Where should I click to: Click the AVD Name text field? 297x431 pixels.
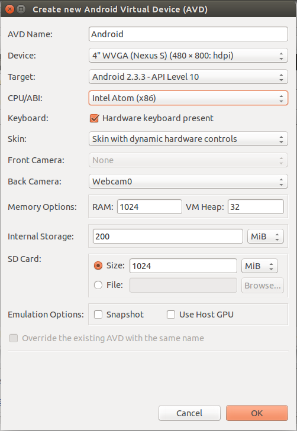pos(188,34)
